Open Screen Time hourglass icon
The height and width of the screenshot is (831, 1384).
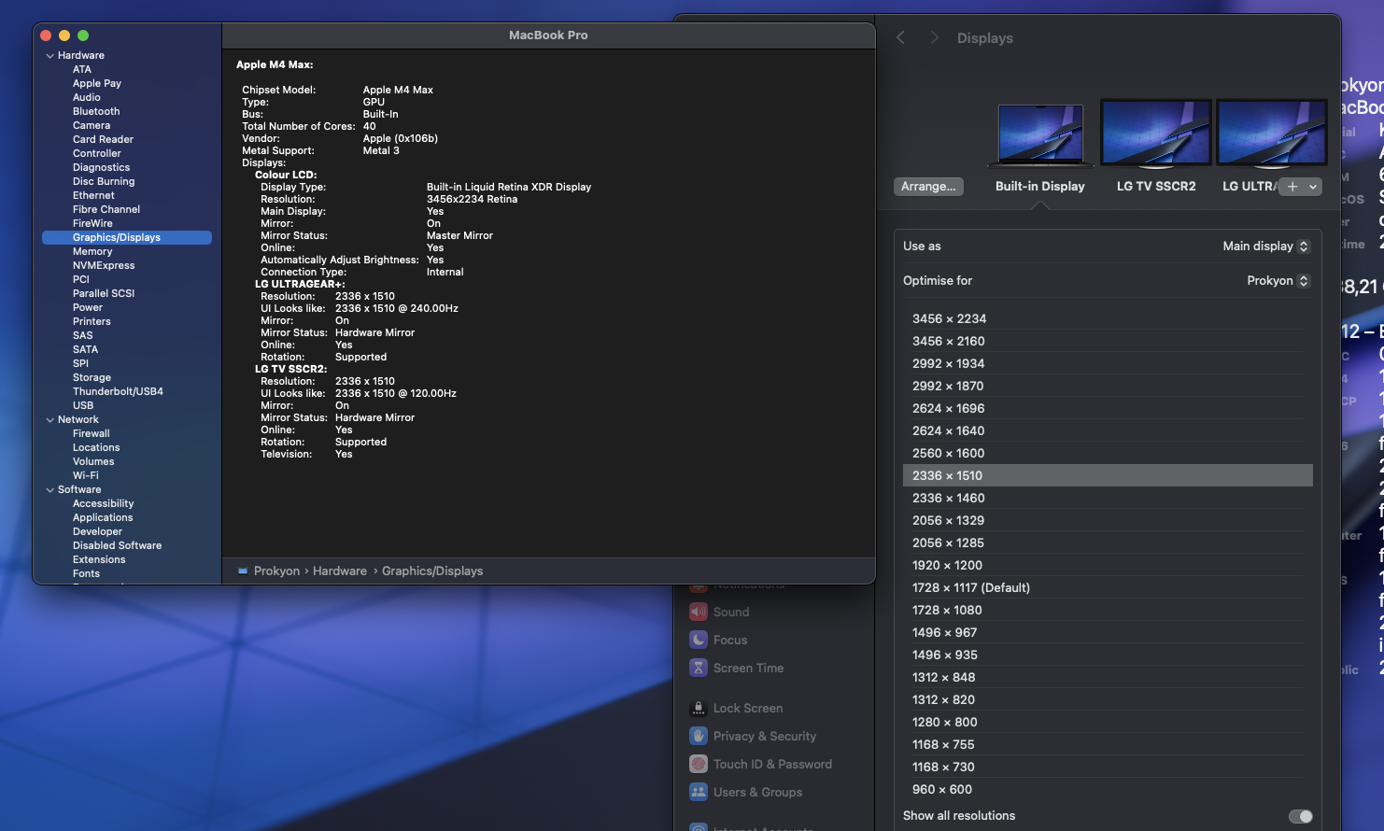point(699,668)
